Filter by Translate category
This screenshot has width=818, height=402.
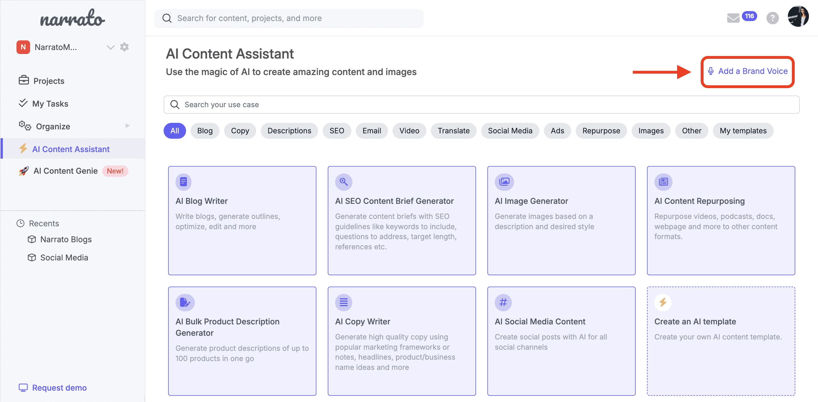pyautogui.click(x=454, y=130)
